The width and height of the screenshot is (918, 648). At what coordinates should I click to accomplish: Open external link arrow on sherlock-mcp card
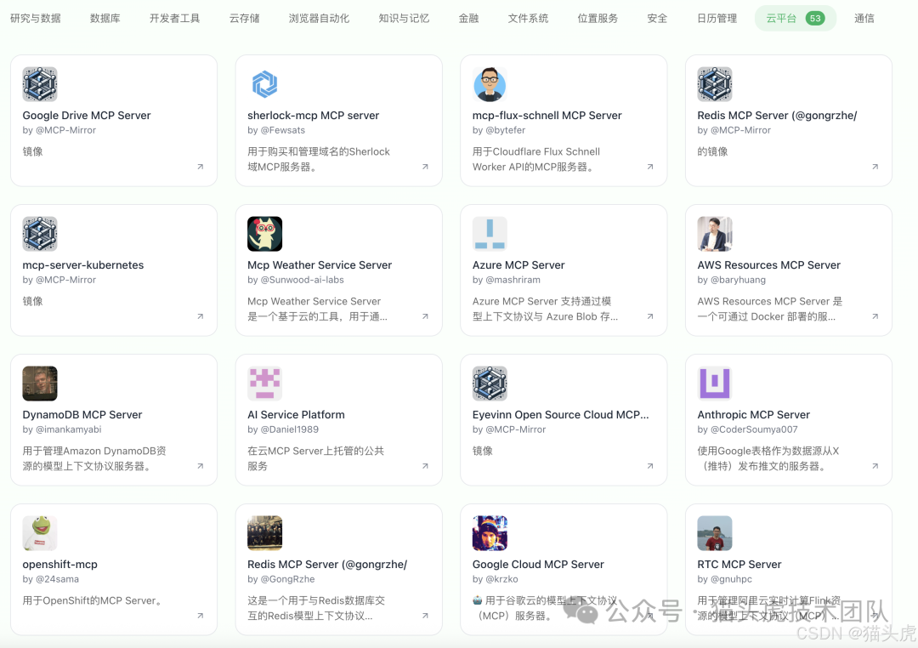point(425,167)
